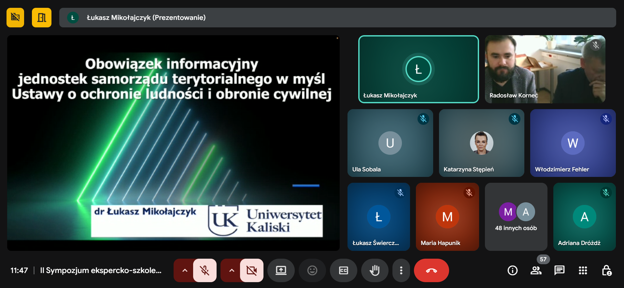Expand audio settings arrow next to microphone
The height and width of the screenshot is (288, 624).
(184, 270)
